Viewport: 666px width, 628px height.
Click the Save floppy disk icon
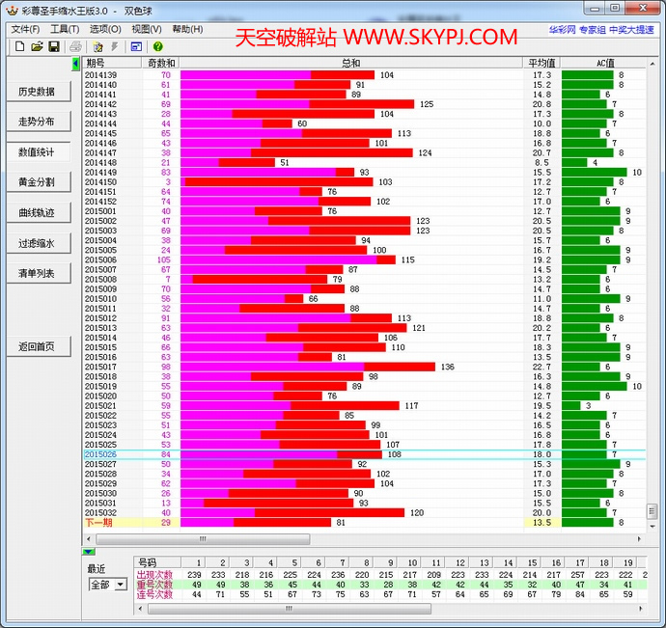point(54,46)
